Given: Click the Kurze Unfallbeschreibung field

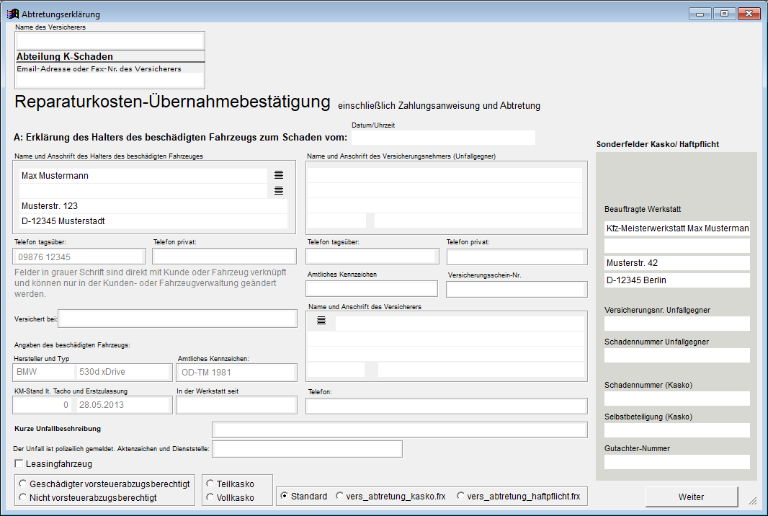Looking at the screenshot, I should (x=400, y=430).
